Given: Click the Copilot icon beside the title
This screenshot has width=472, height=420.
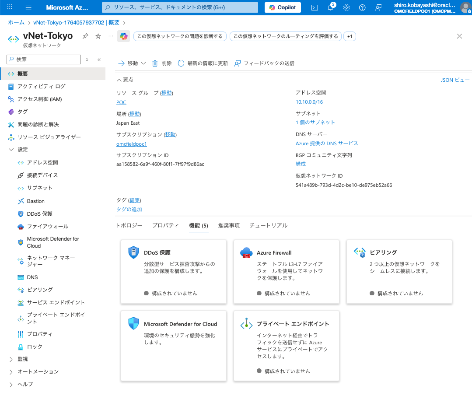Looking at the screenshot, I should click(x=123, y=36).
